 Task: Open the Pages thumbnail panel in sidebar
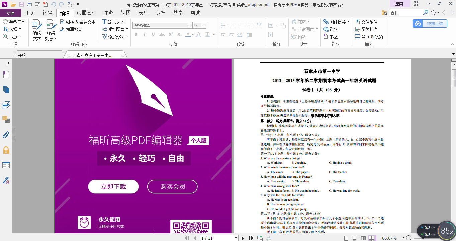point(6,89)
